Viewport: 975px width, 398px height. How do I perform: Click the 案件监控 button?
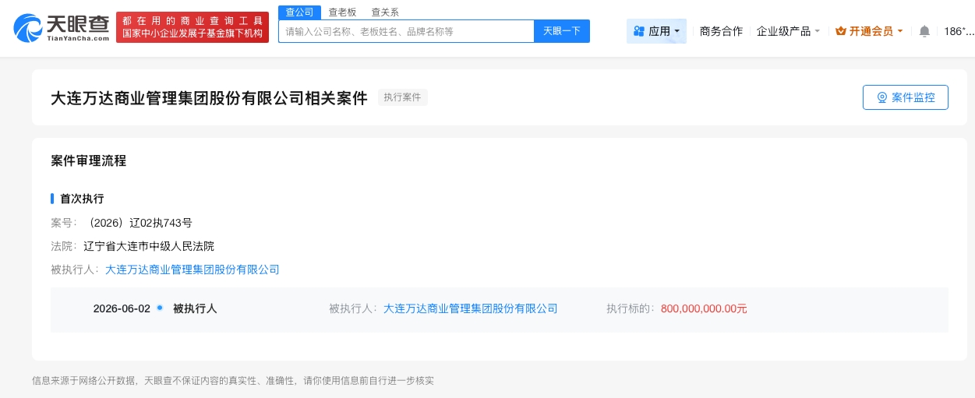906,97
